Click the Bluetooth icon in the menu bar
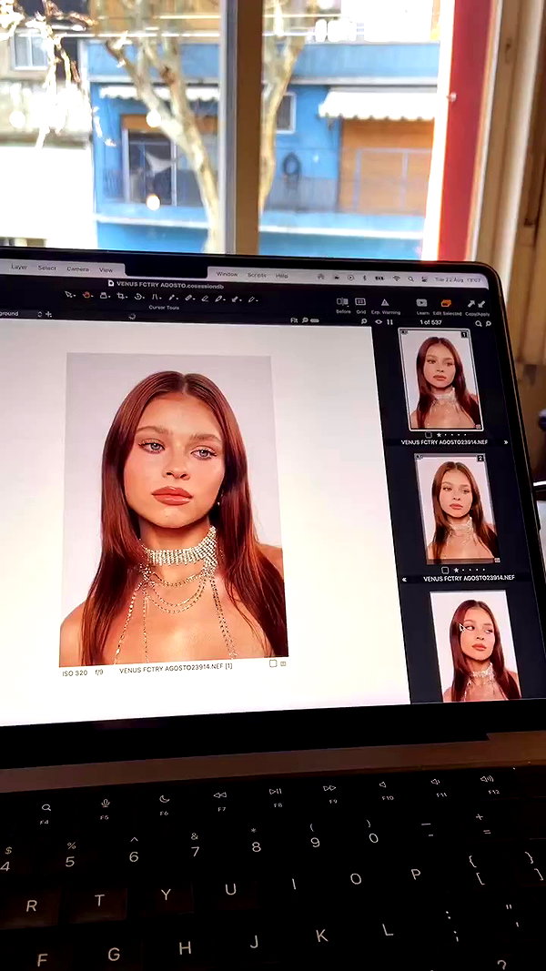The height and width of the screenshot is (971, 546). 365,278
